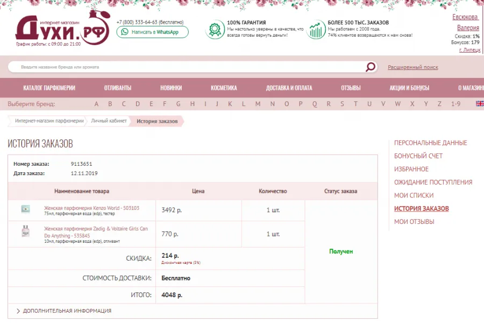Select brand letter S
The width and height of the screenshot is (484, 323).
tap(342, 104)
